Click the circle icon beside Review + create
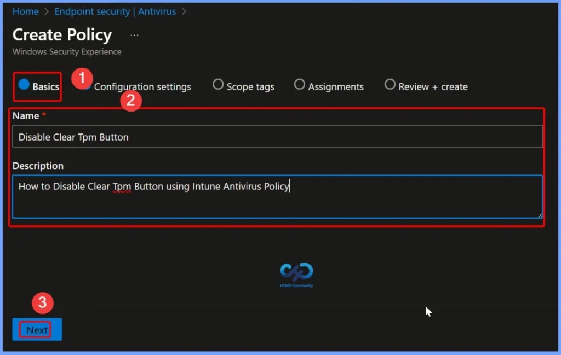 [390, 84]
